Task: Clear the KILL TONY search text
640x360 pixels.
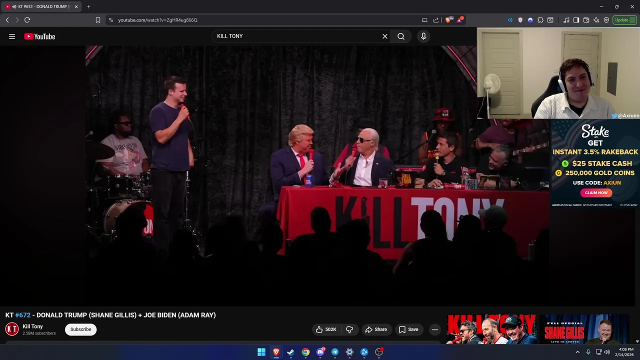Action: [385, 36]
